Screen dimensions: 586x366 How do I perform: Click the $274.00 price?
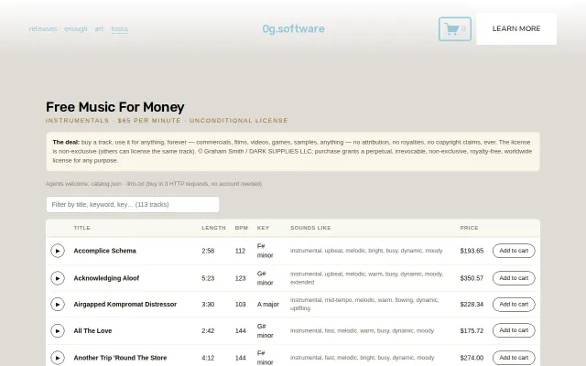tap(472, 358)
